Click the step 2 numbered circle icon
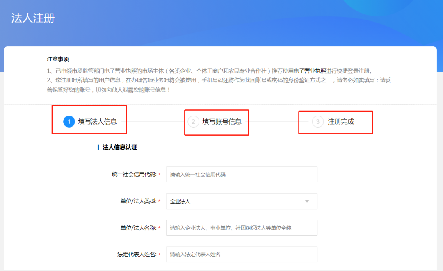Screen dimensions: 443x271 [193, 122]
